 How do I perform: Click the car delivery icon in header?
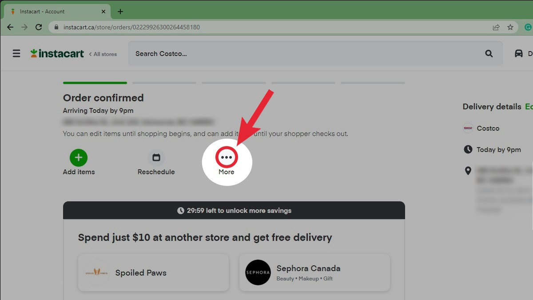point(518,54)
